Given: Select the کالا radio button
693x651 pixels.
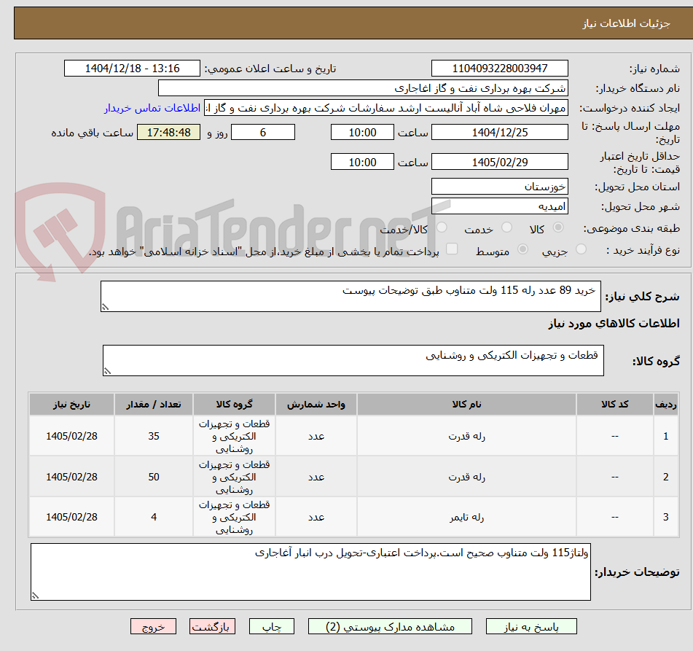Looking at the screenshot, I should 558,227.
